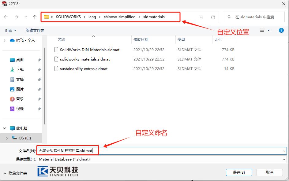Image resolution: width=289 pixels, height=181 pixels.
Task: Select sustainability extras.sldmat file
Action: coord(84,69)
